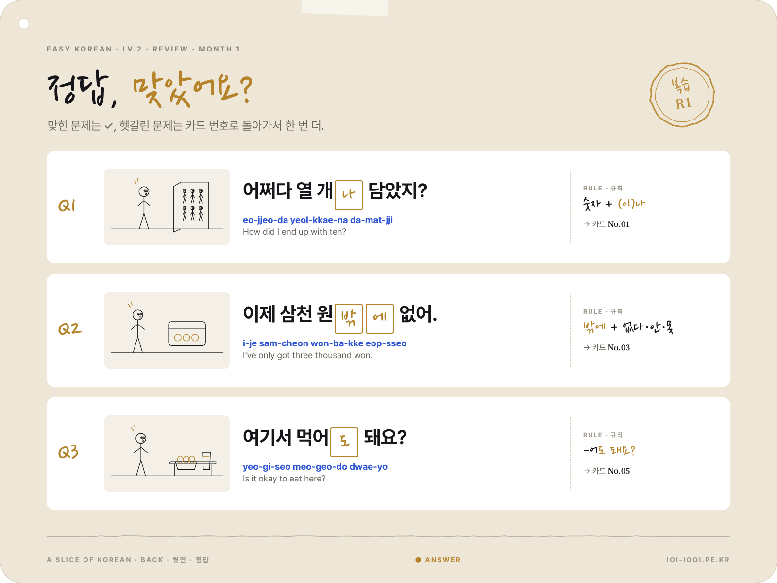Click the ANSWER indicator in footer
The width and height of the screenshot is (777, 583).
438,560
